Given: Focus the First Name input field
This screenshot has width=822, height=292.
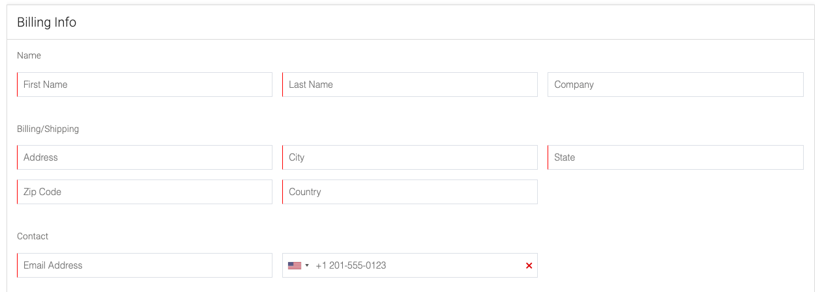Looking at the screenshot, I should (145, 85).
